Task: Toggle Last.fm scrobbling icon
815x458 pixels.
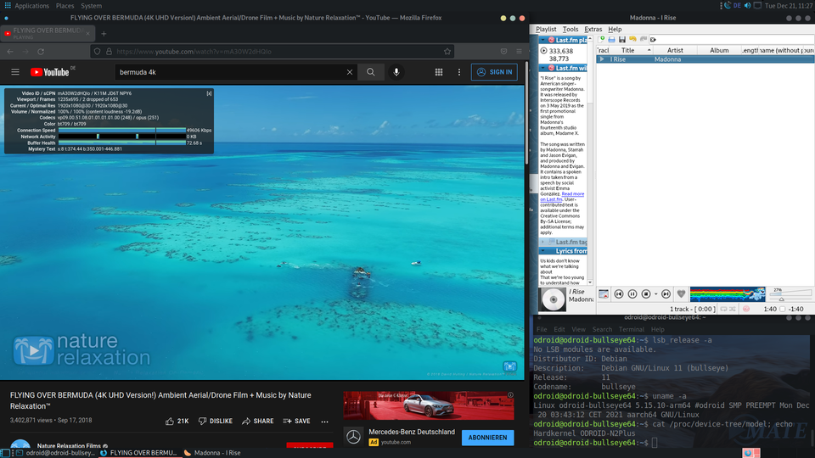Action: pyautogui.click(x=746, y=309)
